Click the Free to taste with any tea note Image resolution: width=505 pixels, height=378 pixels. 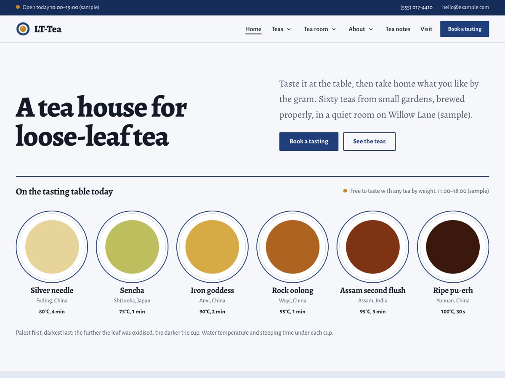click(416, 191)
